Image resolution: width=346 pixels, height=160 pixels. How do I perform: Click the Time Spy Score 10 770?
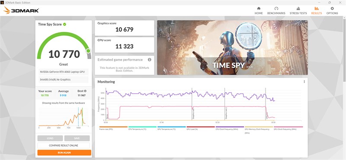click(64, 54)
